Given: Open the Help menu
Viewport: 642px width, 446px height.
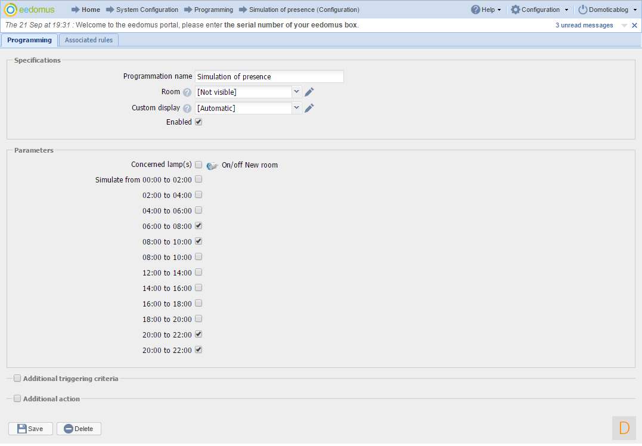Looking at the screenshot, I should click(x=486, y=10).
